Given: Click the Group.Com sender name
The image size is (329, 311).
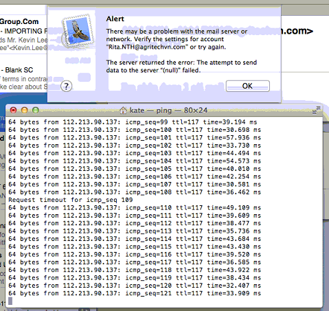Looking at the screenshot, I should 19,21.
